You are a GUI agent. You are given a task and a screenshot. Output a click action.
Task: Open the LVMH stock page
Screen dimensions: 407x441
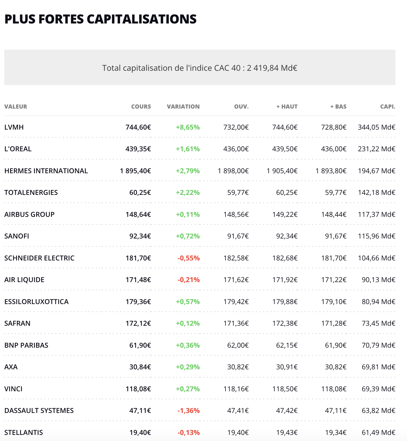point(14,127)
